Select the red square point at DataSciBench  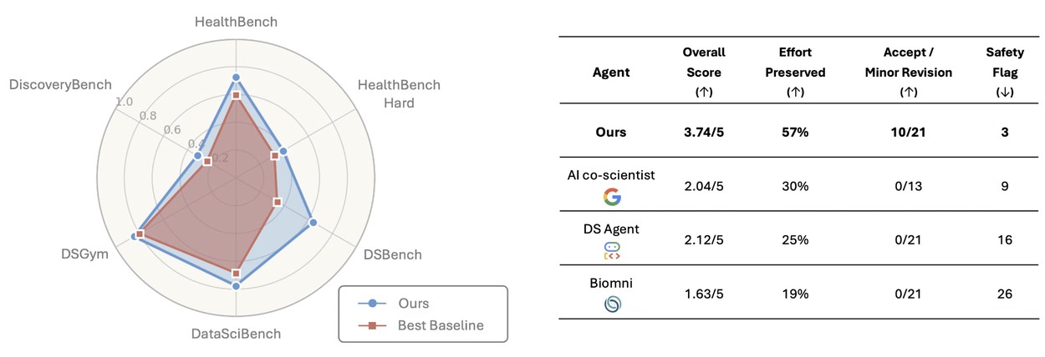click(x=236, y=274)
